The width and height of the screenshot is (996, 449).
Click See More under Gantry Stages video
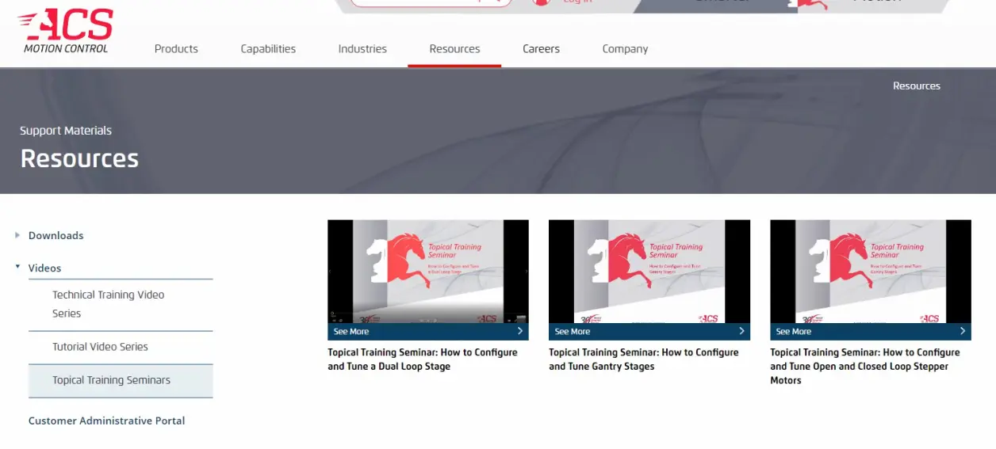573,332
